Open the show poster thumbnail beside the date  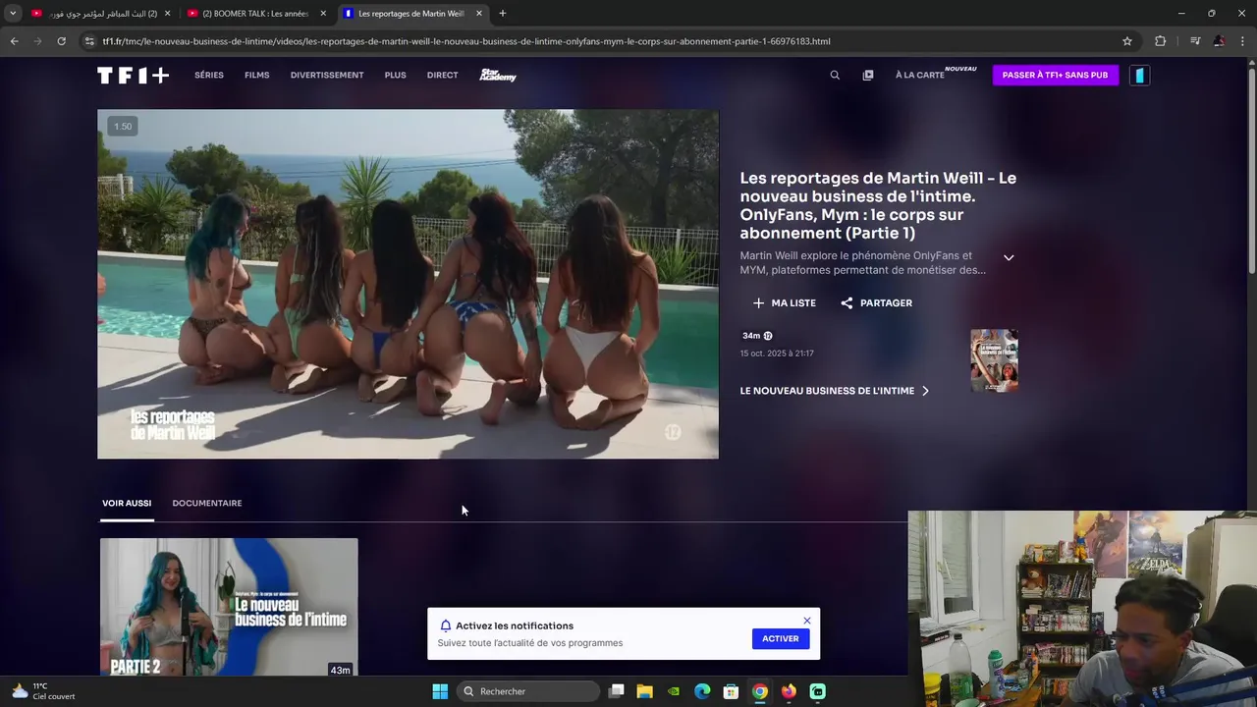click(994, 360)
